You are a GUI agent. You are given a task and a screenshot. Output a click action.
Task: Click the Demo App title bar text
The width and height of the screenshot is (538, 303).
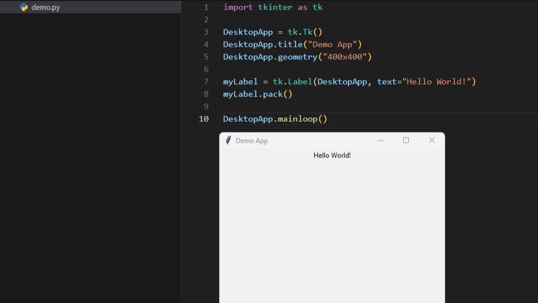[x=252, y=140]
